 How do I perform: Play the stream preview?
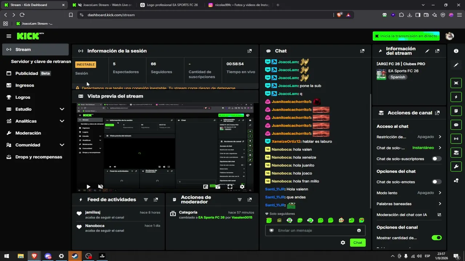click(x=88, y=187)
